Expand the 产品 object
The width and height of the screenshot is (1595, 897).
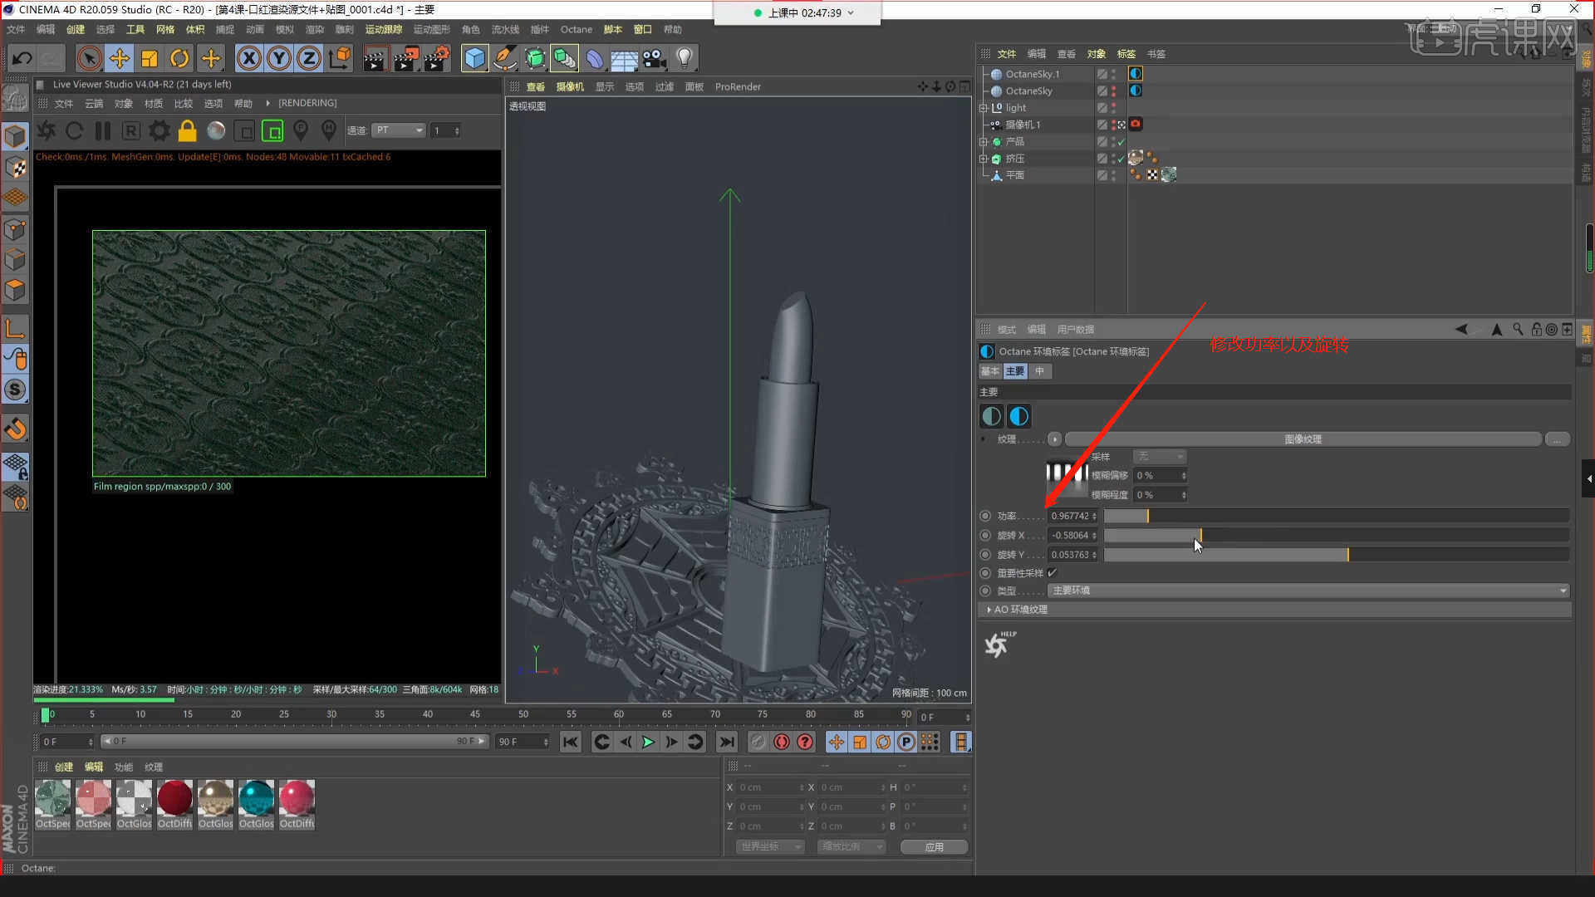click(x=984, y=142)
